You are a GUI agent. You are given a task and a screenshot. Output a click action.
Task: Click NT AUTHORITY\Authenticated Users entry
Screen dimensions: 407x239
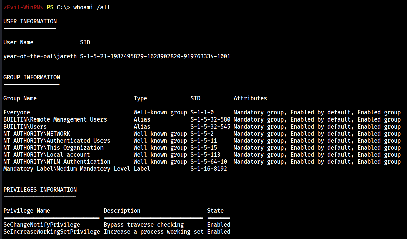tap(57, 141)
